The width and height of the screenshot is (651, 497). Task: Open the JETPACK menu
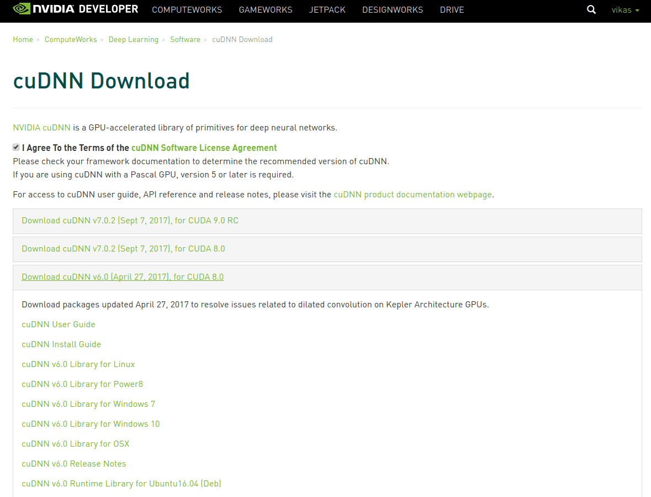click(x=327, y=9)
